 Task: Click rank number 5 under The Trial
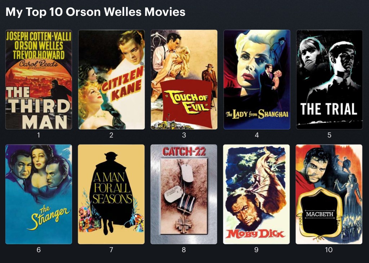pos(329,135)
